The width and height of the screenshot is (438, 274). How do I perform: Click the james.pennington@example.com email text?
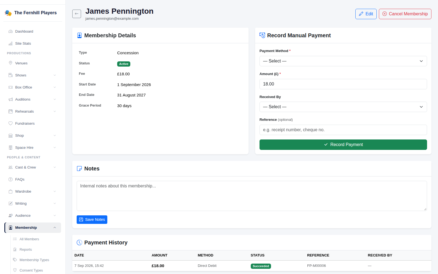click(112, 19)
